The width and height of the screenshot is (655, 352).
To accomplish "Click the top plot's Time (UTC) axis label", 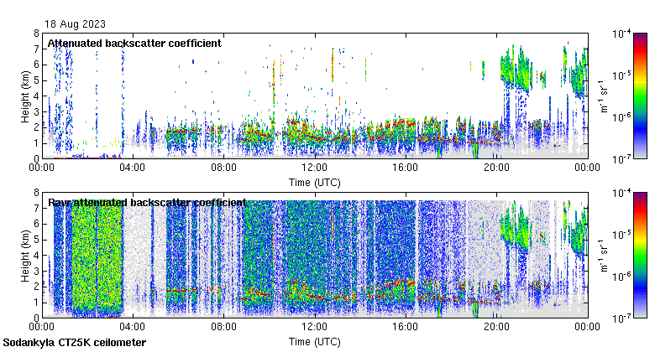I will (x=315, y=183).
